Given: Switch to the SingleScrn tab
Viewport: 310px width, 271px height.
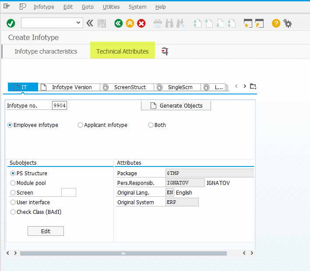Looking at the screenshot, I should coord(177,87).
